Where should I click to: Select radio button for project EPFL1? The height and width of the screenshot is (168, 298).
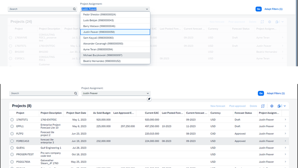coord(12,126)
